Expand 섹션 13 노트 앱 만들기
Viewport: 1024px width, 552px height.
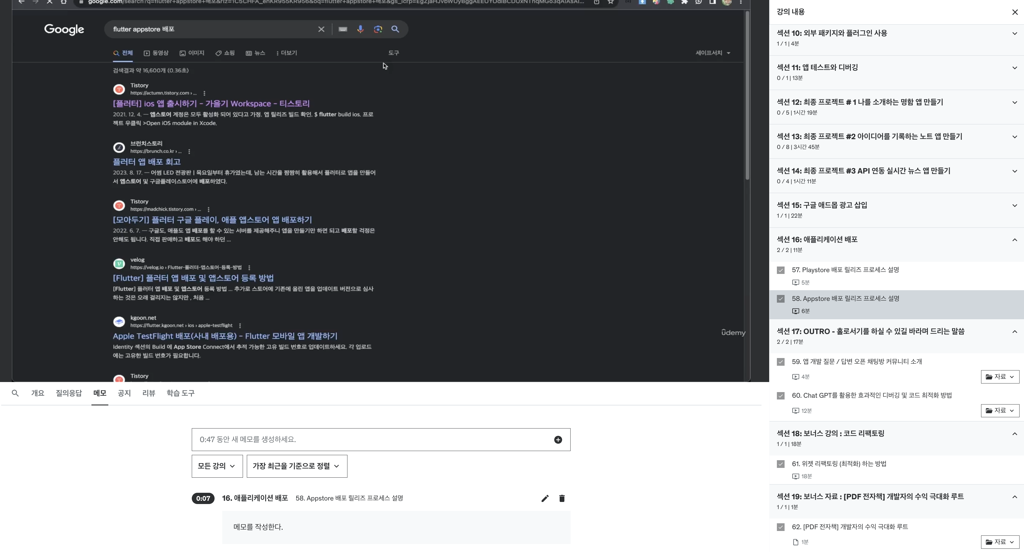pyautogui.click(x=896, y=142)
